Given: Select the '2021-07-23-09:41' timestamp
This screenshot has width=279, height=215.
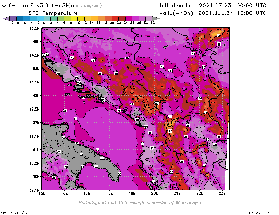Looking at the screenshot, I should point(255,213).
